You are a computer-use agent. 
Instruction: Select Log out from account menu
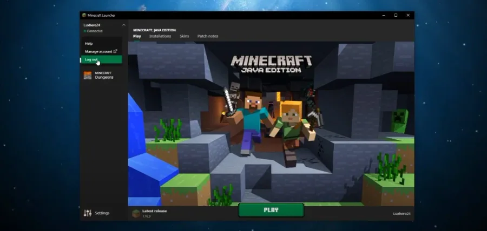102,59
